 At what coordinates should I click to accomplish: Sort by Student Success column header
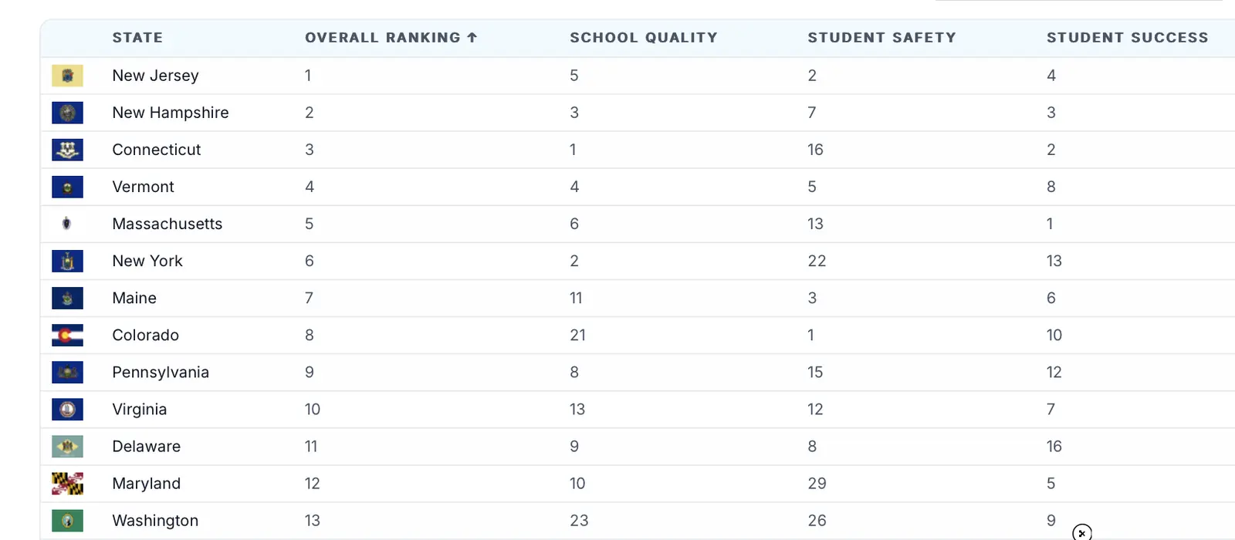point(1127,38)
